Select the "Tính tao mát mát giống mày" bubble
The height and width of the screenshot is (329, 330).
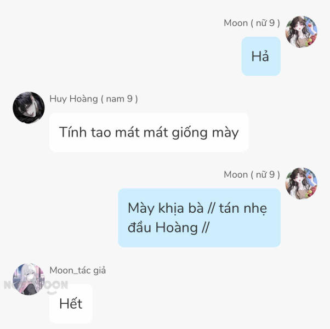[149, 132]
